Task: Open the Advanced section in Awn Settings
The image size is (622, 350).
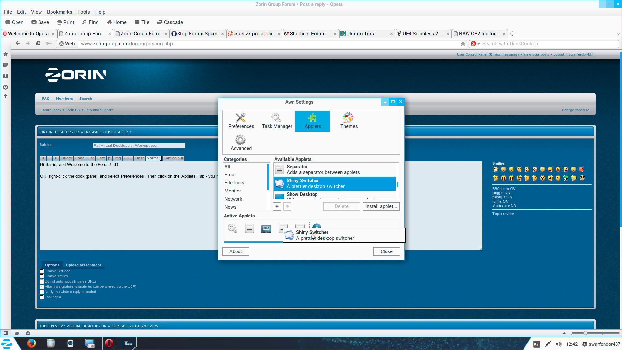Action: click(241, 143)
